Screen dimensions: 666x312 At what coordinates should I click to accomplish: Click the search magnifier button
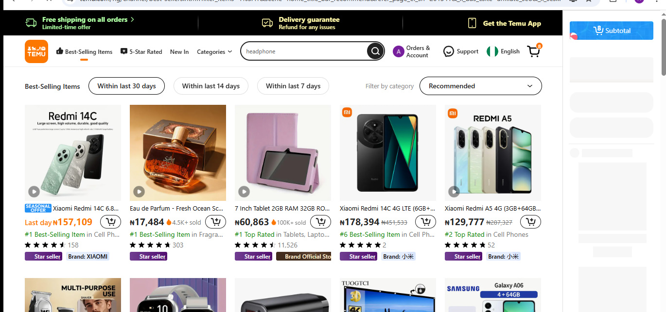point(375,51)
